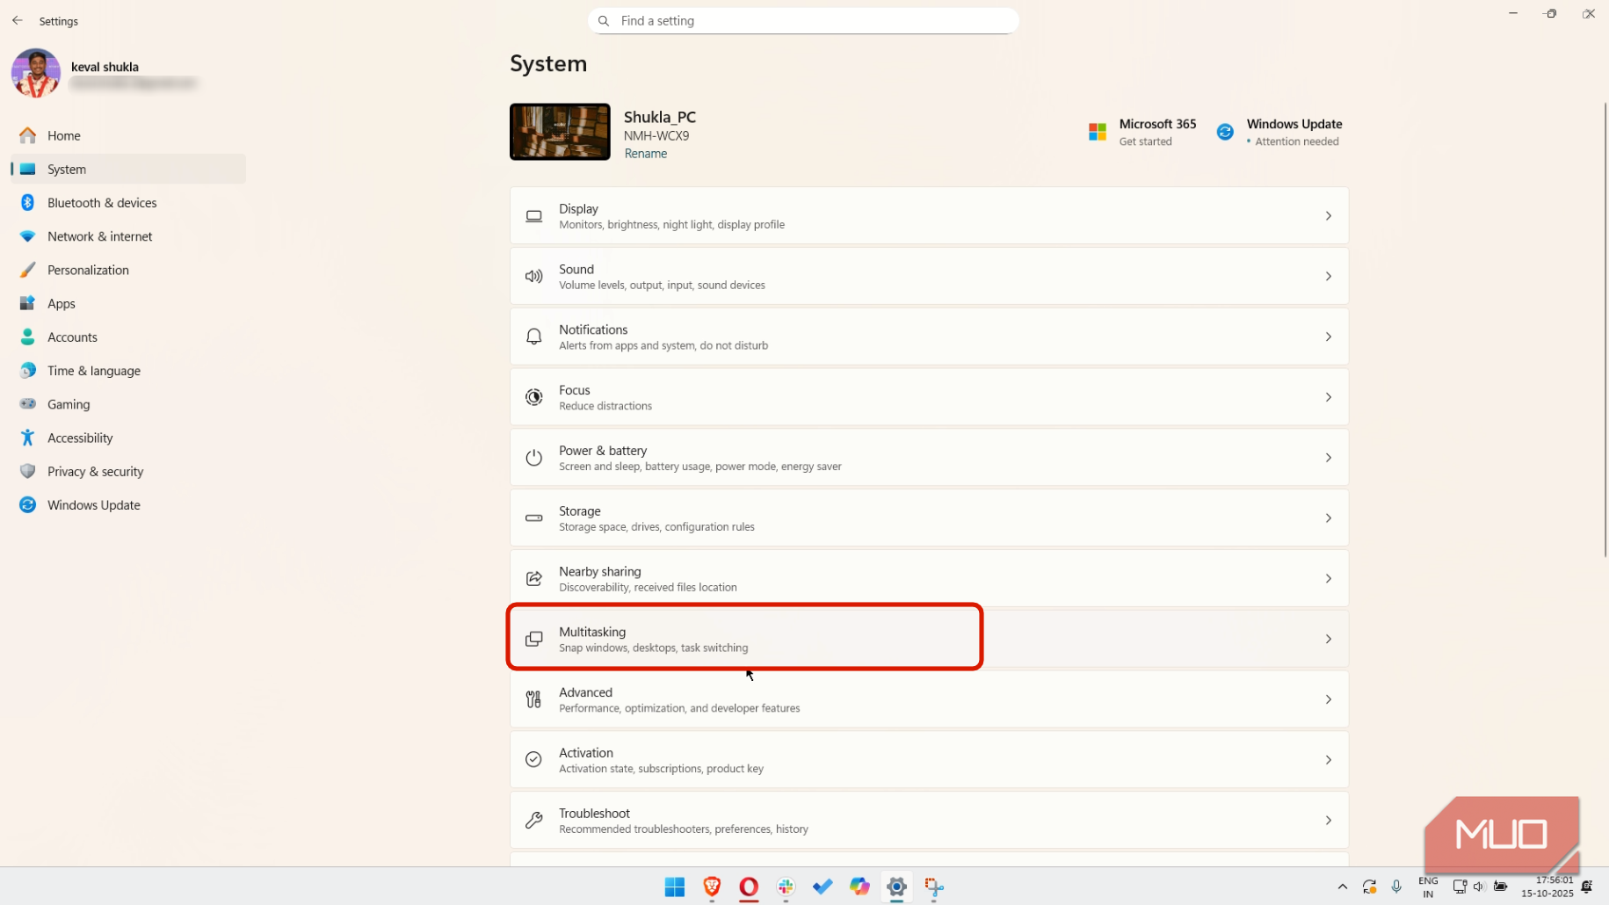
Task: Click the Rename link under Shukla_PC
Action: [645, 154]
